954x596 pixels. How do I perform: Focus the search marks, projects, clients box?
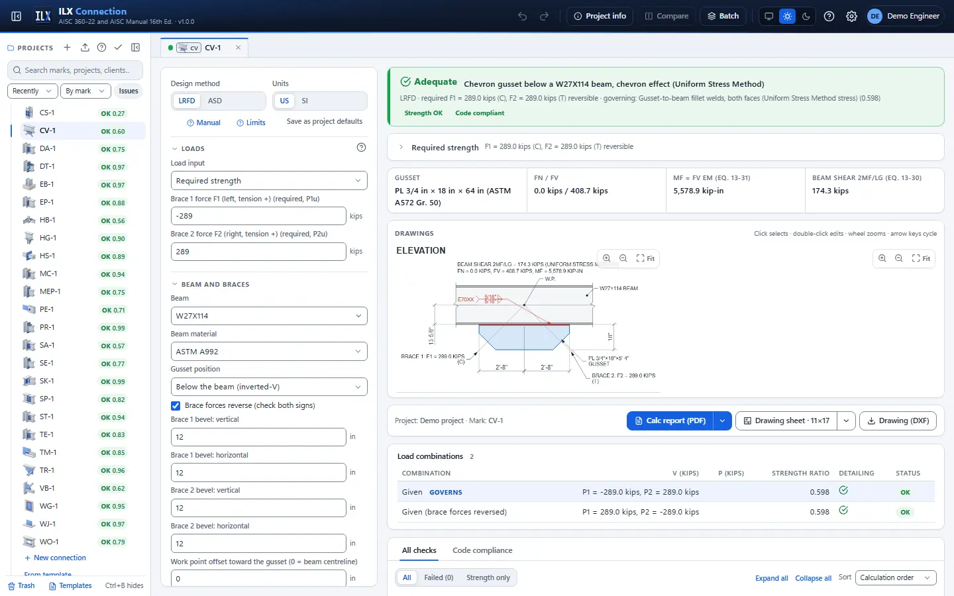coord(76,70)
